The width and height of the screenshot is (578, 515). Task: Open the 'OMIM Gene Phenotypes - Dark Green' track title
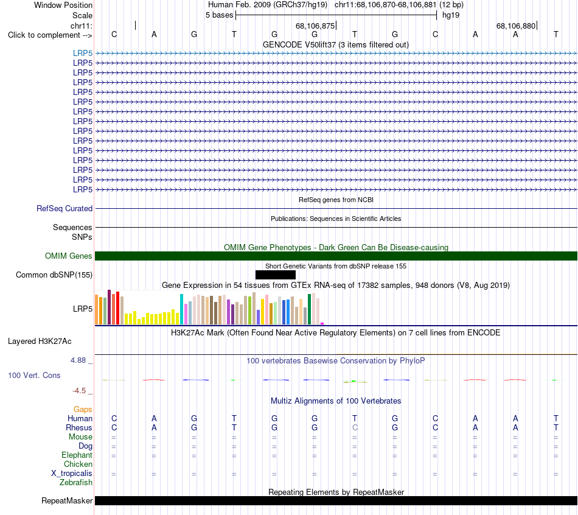point(336,247)
